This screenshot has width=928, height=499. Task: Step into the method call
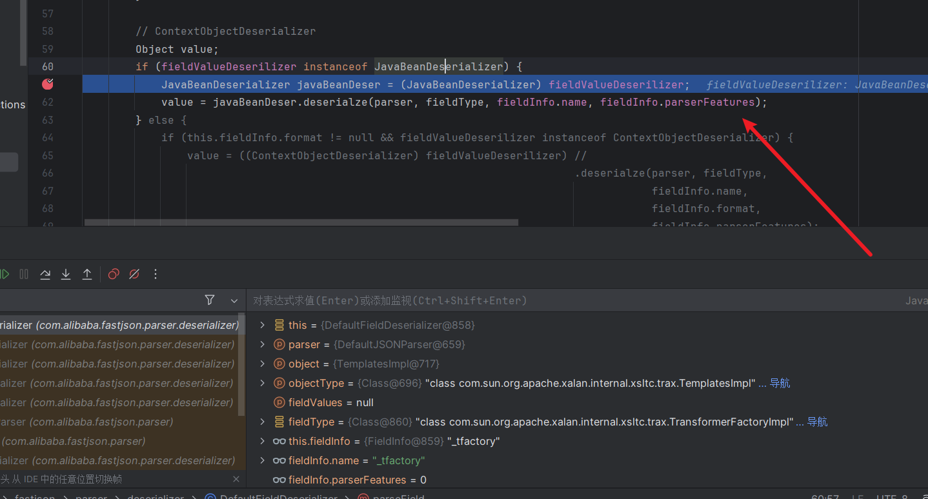coord(66,274)
